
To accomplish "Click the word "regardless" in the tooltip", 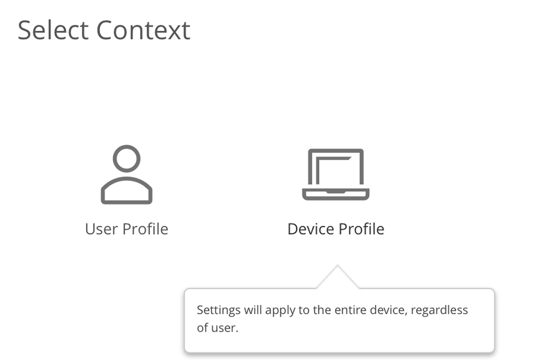I will pos(439,310).
